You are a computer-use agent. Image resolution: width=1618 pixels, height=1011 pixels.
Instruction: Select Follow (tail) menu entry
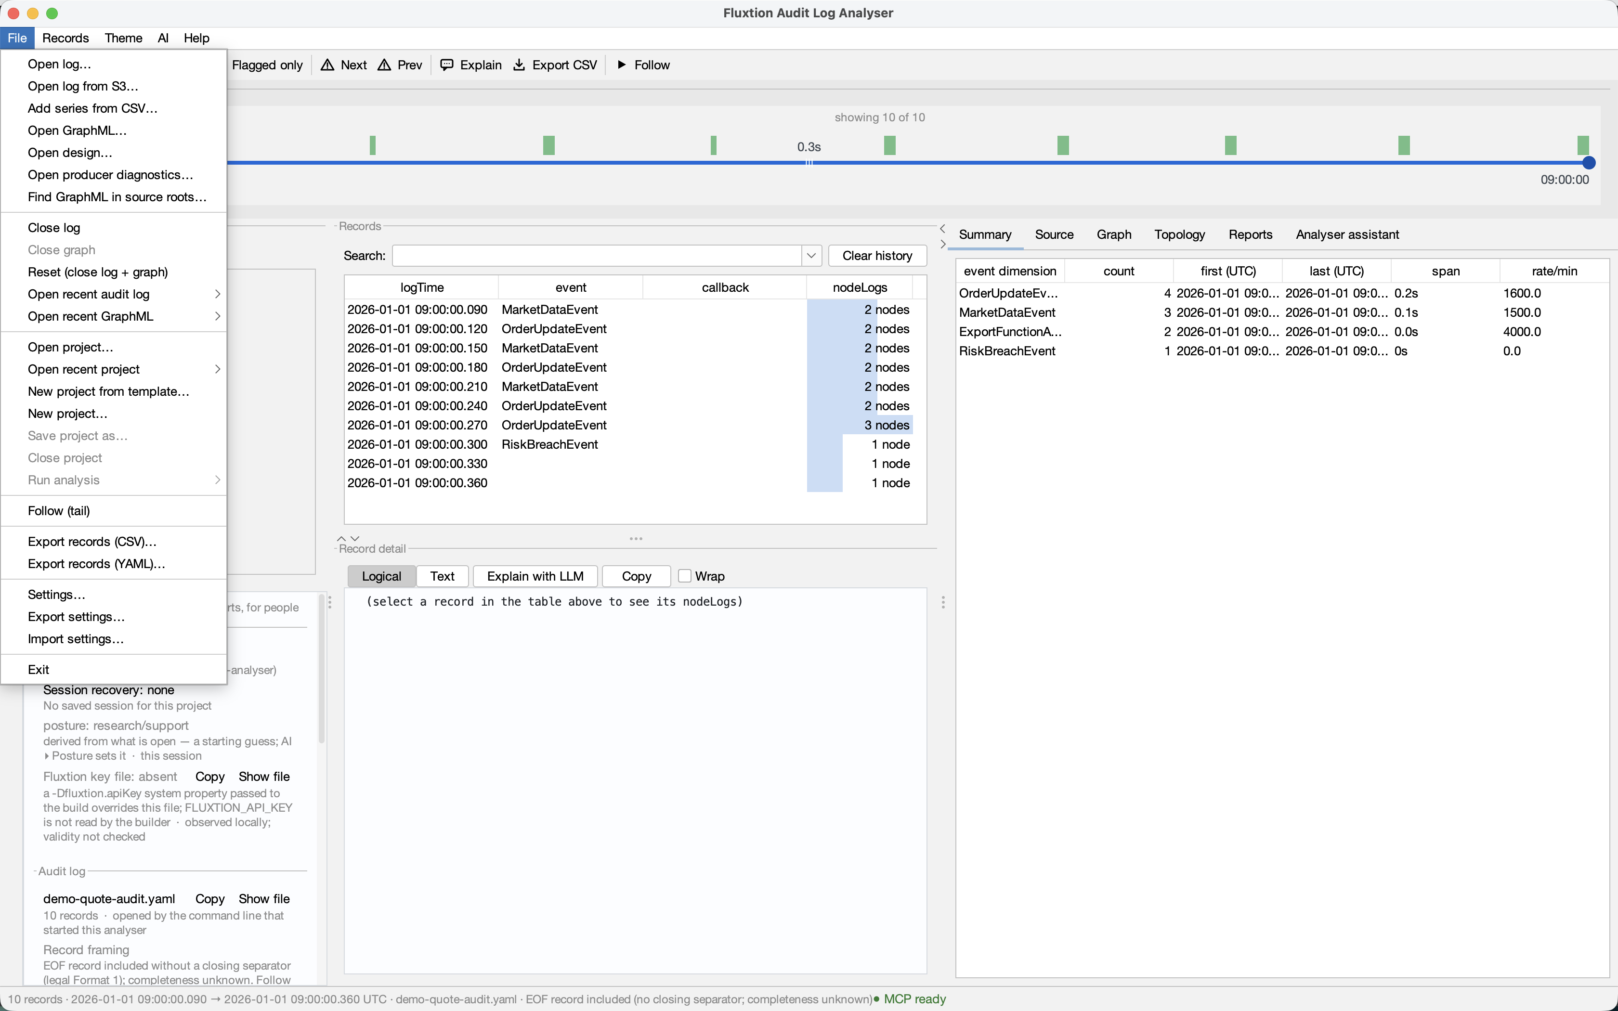[x=114, y=511]
